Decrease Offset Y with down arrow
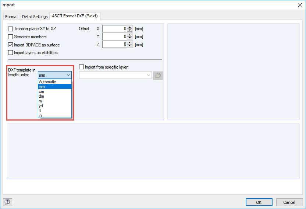The image size is (306, 209). [130, 38]
